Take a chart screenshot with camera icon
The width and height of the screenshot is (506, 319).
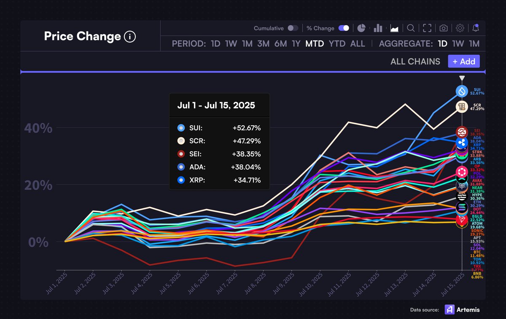444,28
